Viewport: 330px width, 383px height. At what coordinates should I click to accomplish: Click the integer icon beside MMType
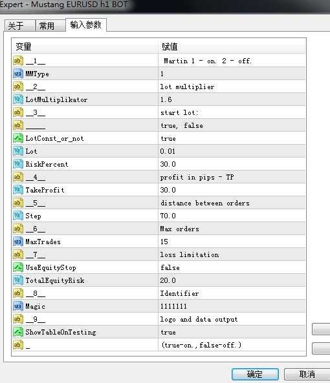point(18,74)
